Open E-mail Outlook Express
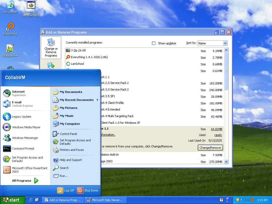The image size is (272, 204). (25, 104)
